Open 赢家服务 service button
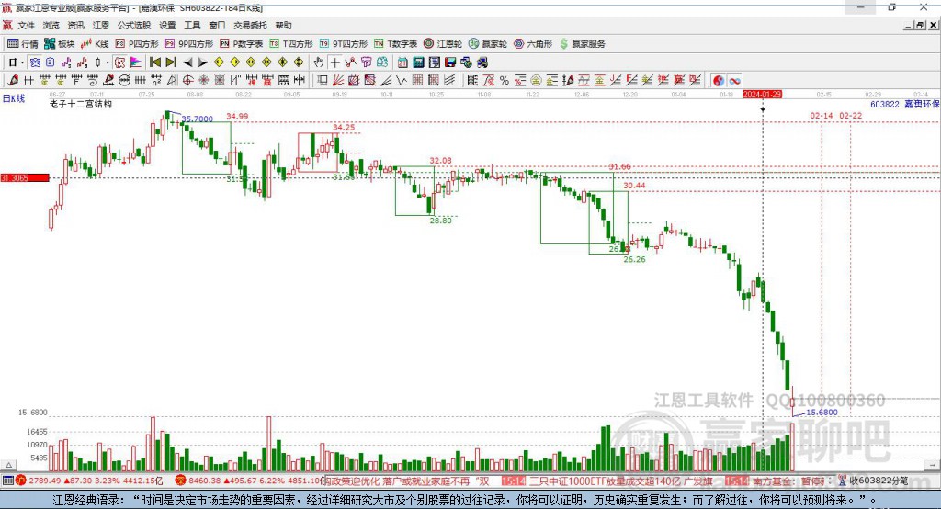The image size is (941, 509). pyautogui.click(x=583, y=44)
